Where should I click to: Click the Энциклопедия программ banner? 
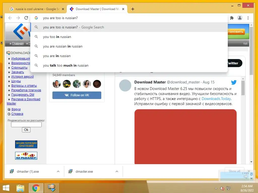pyautogui.click(x=26, y=144)
